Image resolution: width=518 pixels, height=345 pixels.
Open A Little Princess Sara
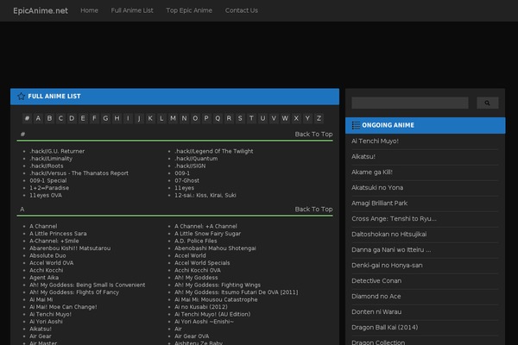coord(58,234)
